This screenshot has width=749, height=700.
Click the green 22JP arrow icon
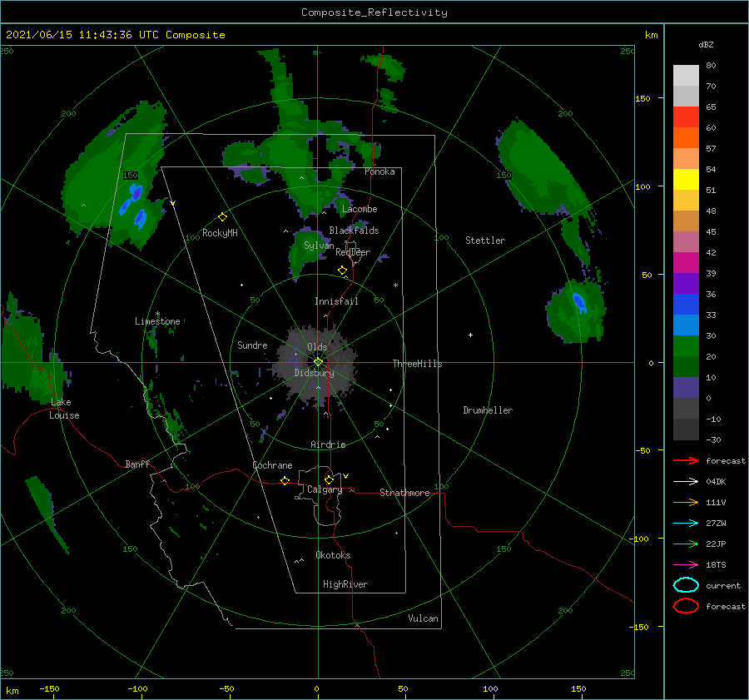point(686,544)
